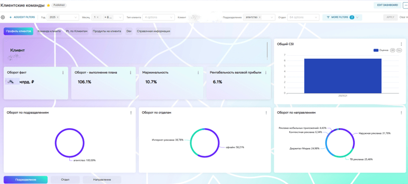Open the kebab menu of the Оборот факт card
408x184 pixels.
point(63,73)
